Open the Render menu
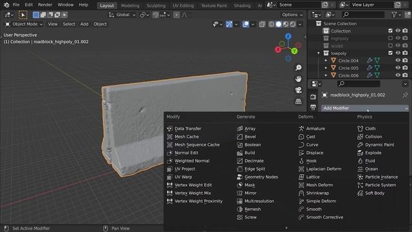412x232 pixels. pyautogui.click(x=45, y=5)
